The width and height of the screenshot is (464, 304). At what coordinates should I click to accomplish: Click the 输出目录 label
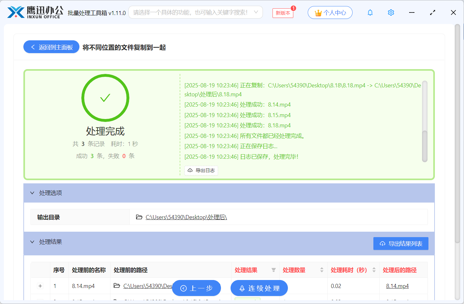click(x=49, y=217)
